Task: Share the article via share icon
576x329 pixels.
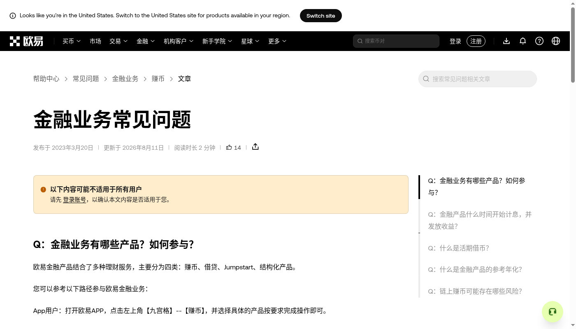Action: pos(255,147)
